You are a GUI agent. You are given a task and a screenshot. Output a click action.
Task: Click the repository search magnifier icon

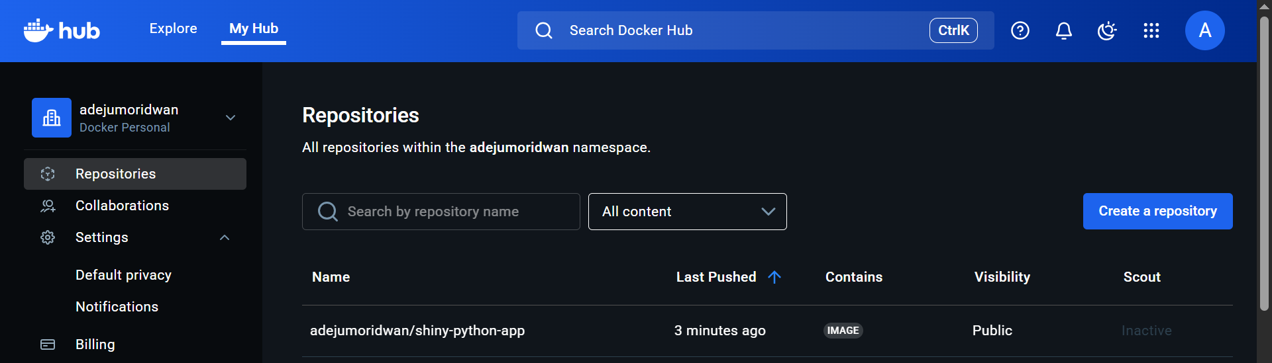328,212
